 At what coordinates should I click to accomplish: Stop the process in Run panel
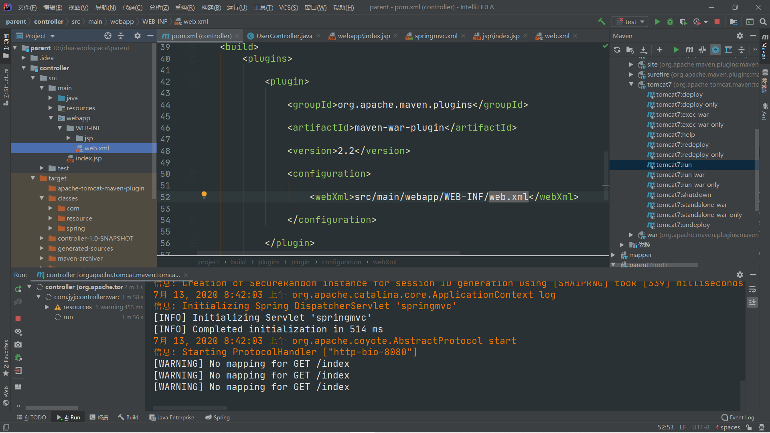pos(18,318)
